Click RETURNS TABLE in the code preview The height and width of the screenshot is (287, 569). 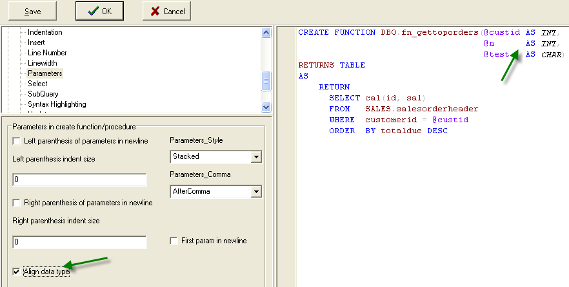332,65
